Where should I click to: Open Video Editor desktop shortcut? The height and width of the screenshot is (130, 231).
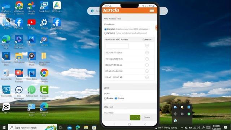pos(31,74)
